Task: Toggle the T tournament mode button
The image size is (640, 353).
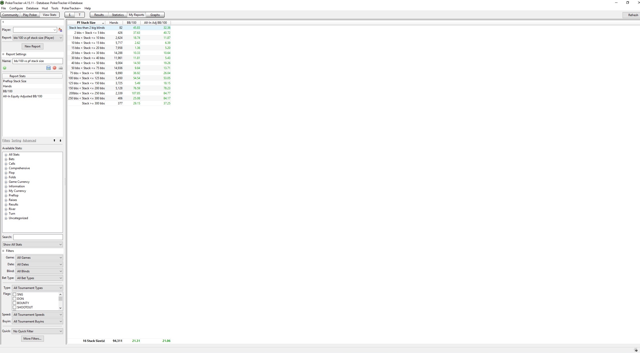Action: [79, 15]
